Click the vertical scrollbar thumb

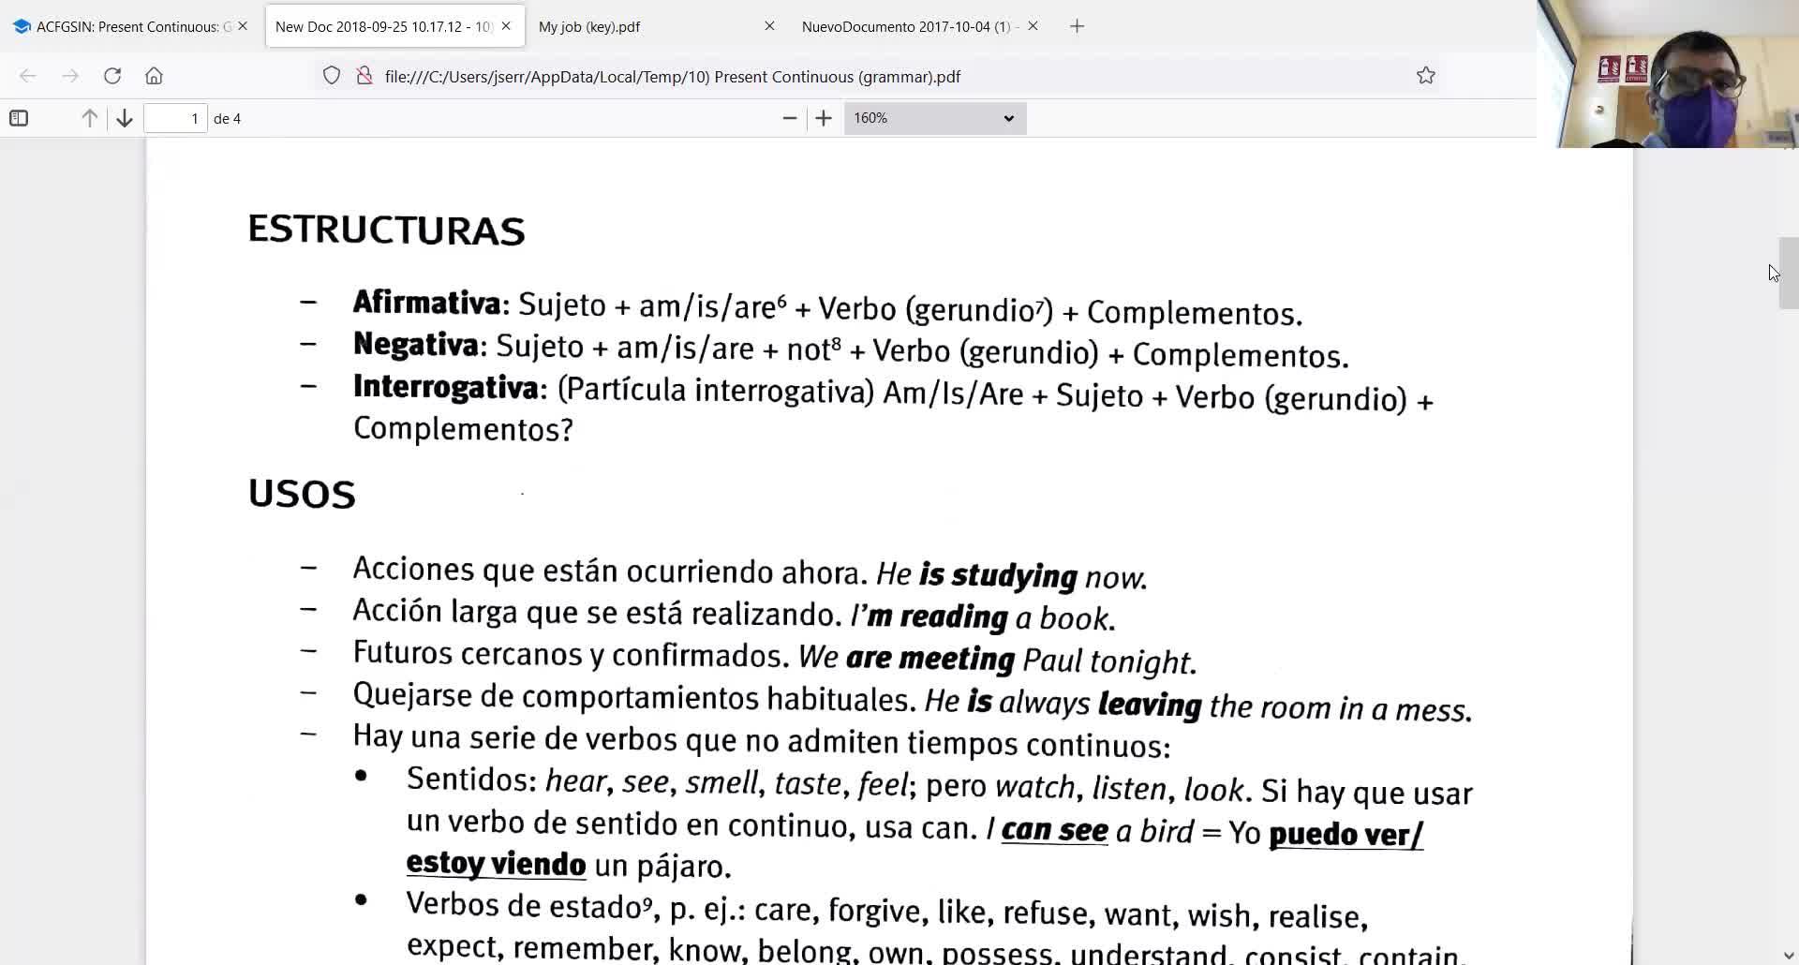(1789, 274)
